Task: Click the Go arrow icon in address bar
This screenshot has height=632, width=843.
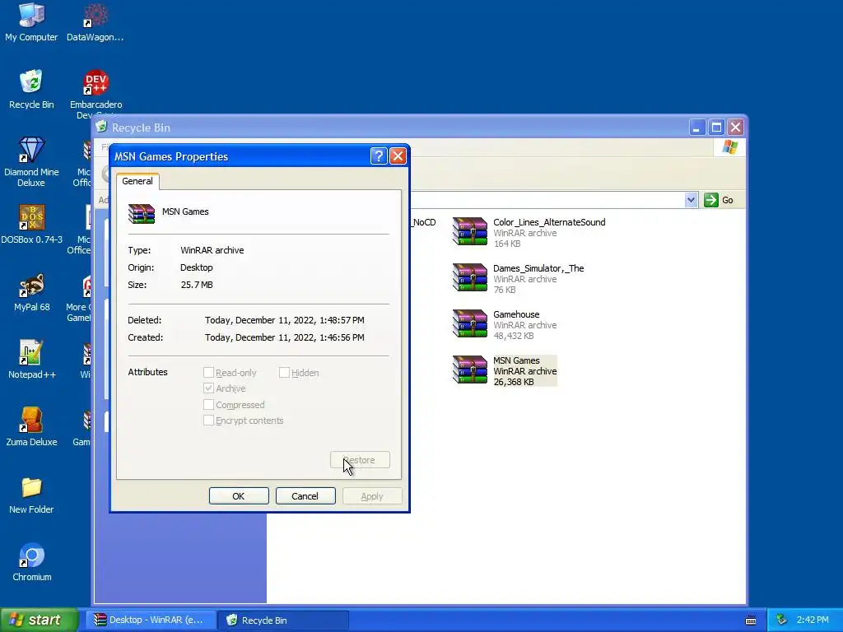Action: (x=710, y=200)
